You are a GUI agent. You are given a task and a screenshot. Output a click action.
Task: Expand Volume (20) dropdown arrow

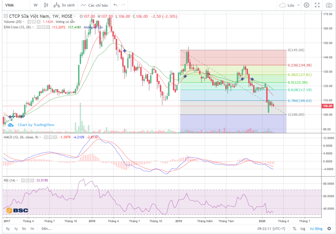[x=24, y=22]
